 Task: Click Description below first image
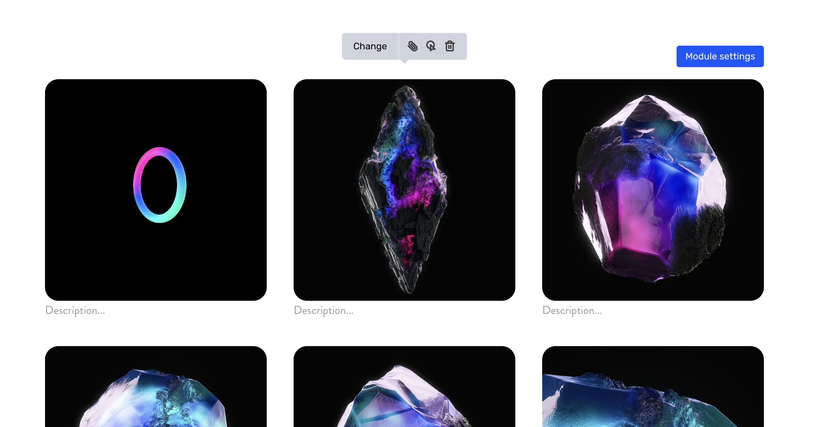coord(75,310)
